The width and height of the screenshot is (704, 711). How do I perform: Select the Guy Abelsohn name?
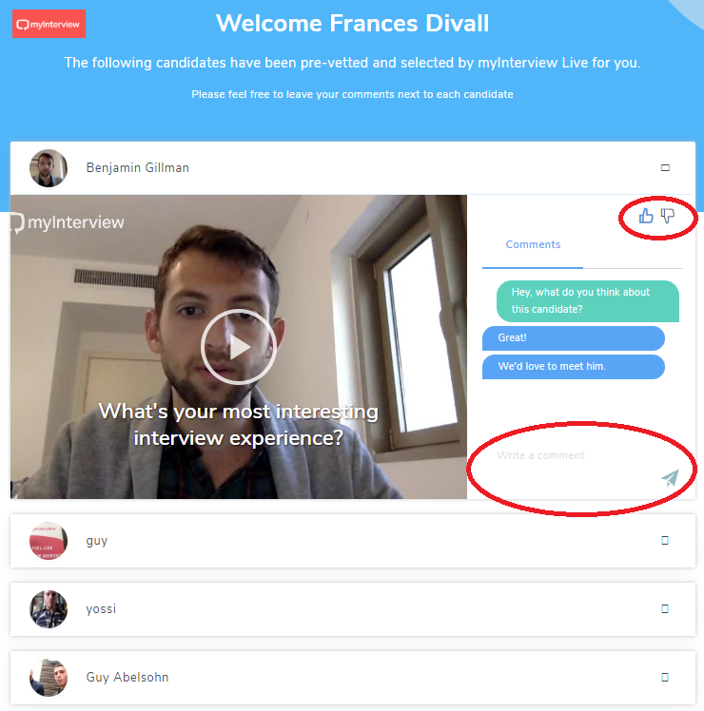click(127, 677)
